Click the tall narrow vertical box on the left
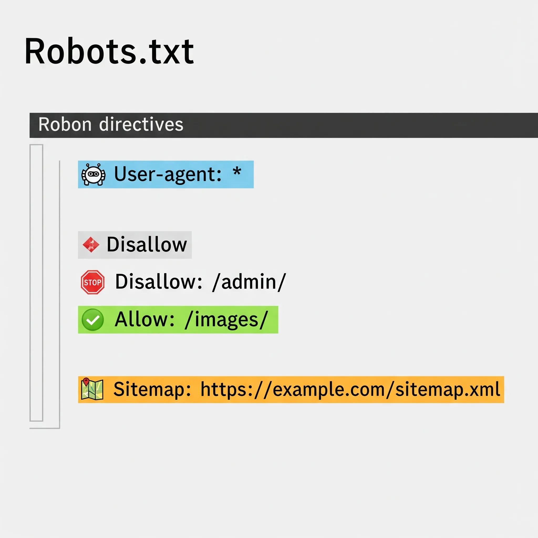Screen dimensions: 538x538 pos(37,283)
